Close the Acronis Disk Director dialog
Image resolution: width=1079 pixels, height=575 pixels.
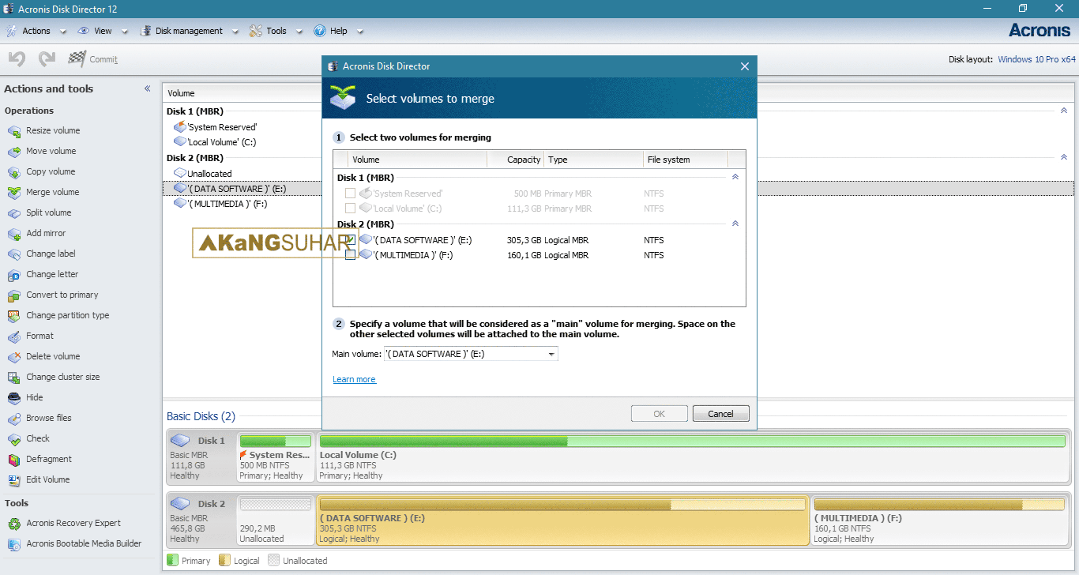(x=744, y=66)
